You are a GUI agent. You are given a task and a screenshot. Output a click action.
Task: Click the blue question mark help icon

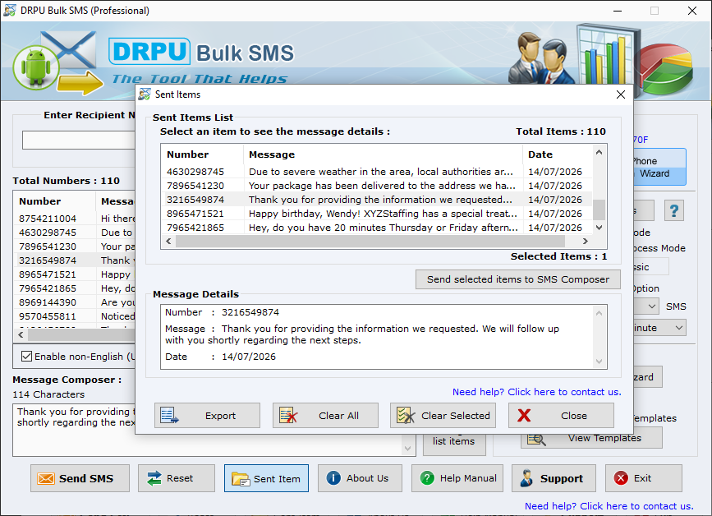click(x=674, y=211)
